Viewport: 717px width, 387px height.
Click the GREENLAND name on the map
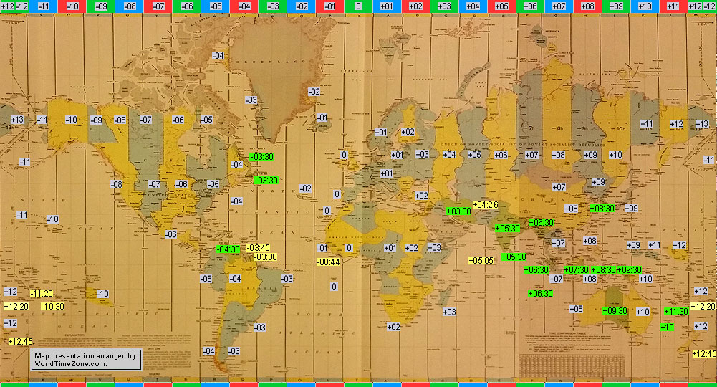tap(271, 62)
